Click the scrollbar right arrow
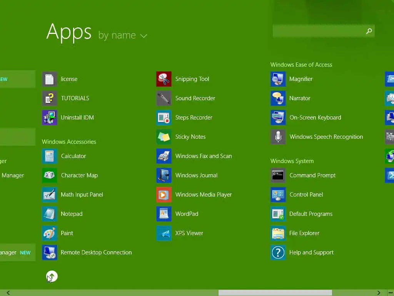 [379, 293]
